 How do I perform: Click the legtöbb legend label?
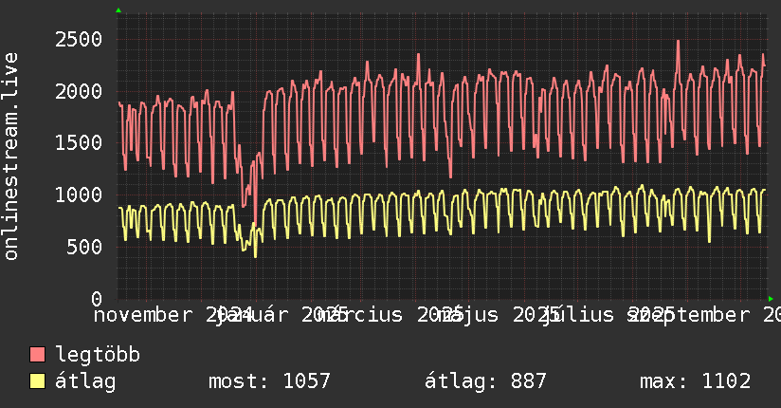click(x=97, y=354)
